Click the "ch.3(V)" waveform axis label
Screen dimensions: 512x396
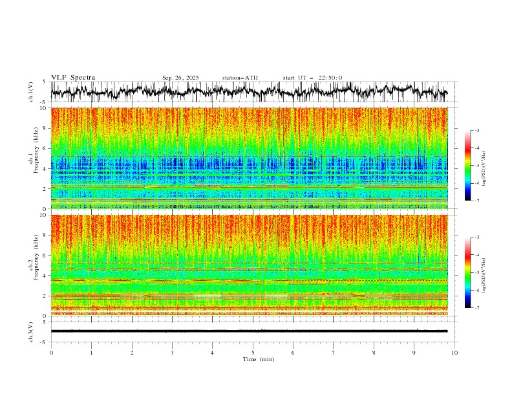tap(31, 332)
